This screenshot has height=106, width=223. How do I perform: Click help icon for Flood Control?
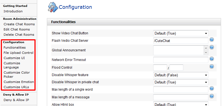(212, 66)
